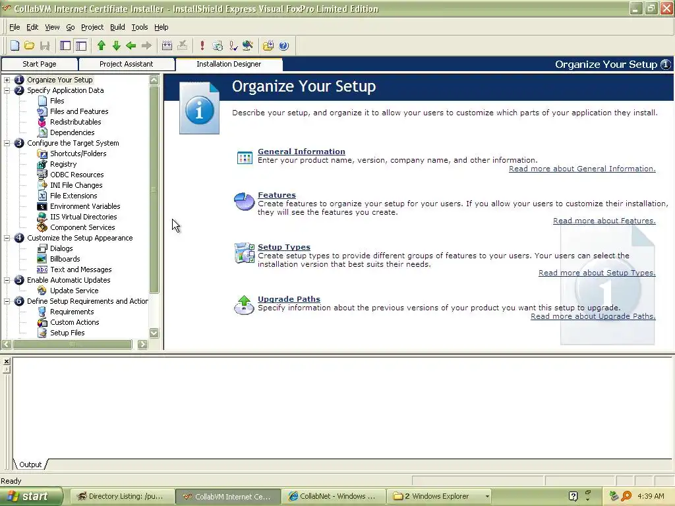The image size is (675, 506).
Task: Click the green down arrow toolbar icon
Action: pos(116,45)
